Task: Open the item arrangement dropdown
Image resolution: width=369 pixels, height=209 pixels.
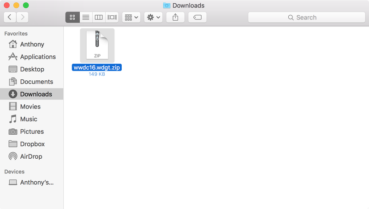Action: [x=131, y=17]
